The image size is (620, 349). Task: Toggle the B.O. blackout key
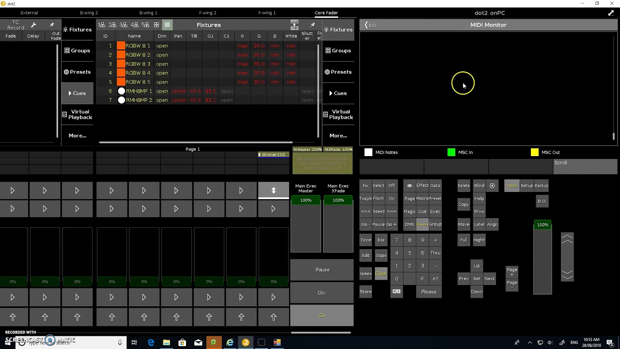point(542,201)
